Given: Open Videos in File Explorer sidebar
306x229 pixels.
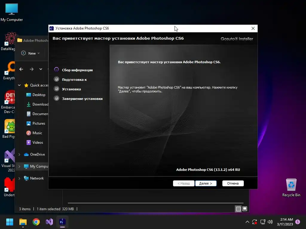Looking at the screenshot, I should (35, 142).
